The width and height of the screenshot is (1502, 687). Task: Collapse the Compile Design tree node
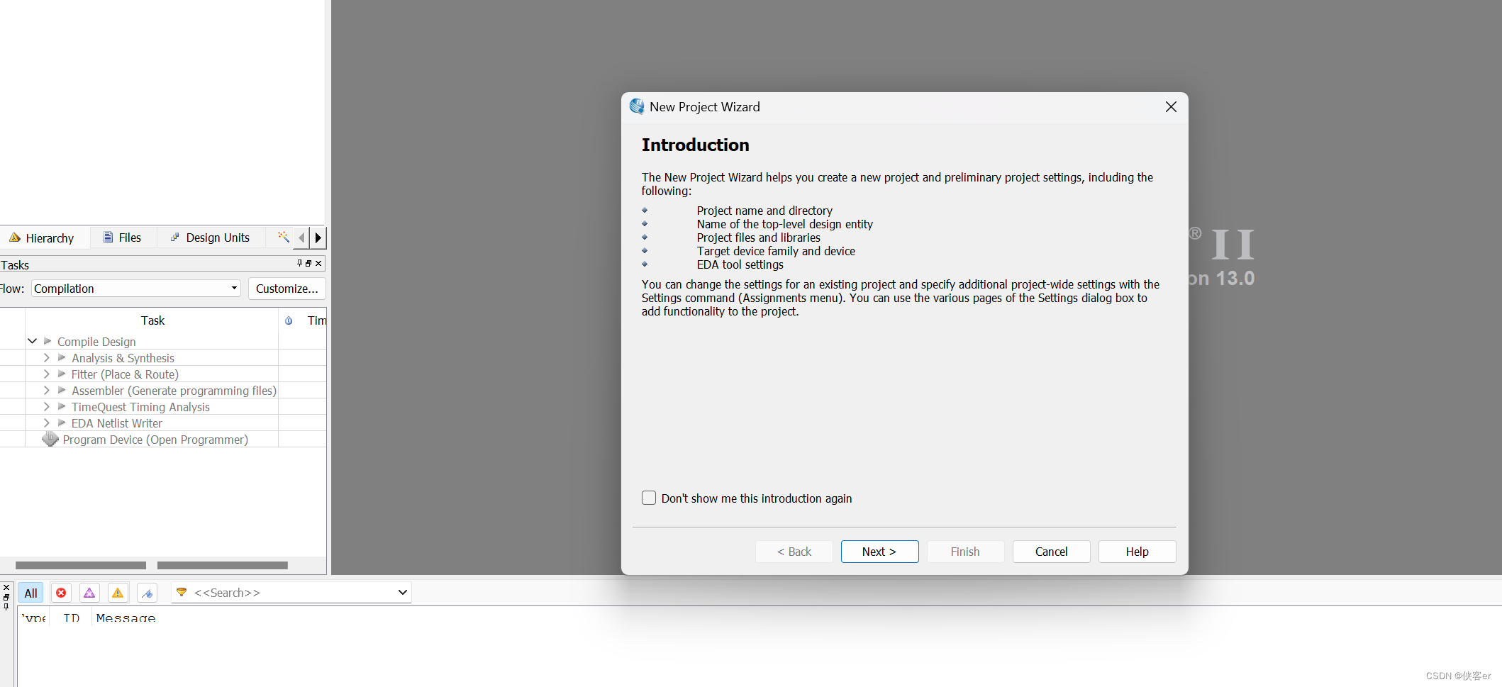click(x=32, y=341)
